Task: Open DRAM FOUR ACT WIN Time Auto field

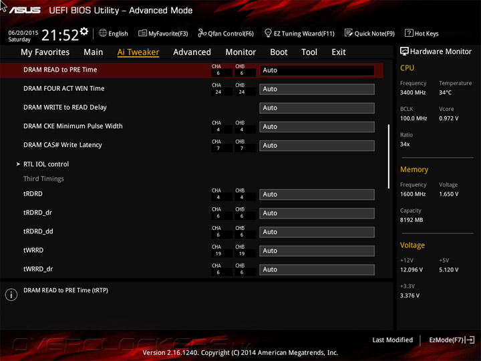Action: (x=317, y=89)
